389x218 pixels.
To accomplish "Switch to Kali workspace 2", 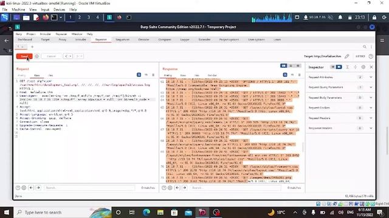I will coord(80,18).
